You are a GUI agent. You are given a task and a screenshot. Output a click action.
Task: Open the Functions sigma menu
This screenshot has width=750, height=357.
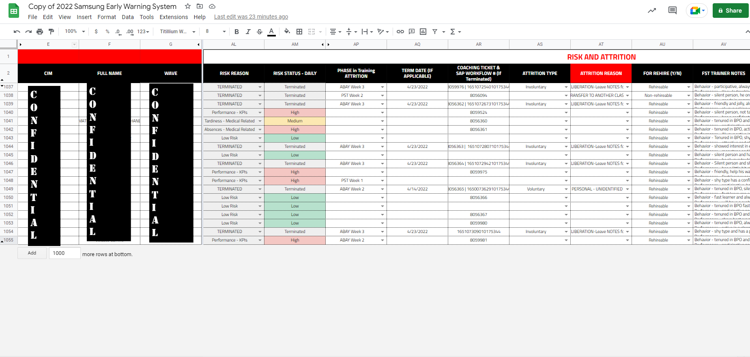click(x=456, y=32)
